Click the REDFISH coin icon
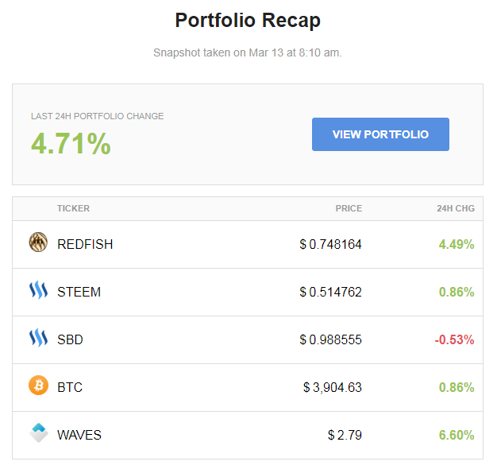This screenshot has height=473, width=497. pos(38,242)
